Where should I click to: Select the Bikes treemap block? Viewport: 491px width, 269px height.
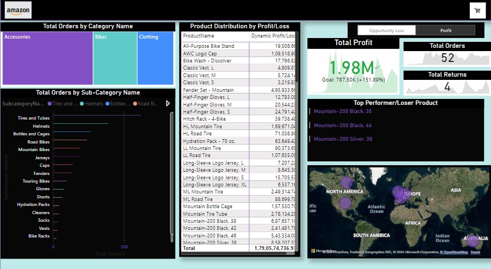[x=115, y=58]
